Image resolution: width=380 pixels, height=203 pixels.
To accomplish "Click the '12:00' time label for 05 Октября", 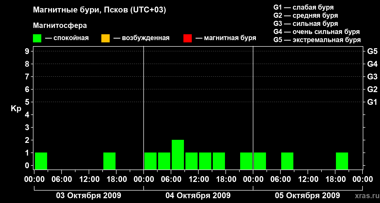I will (x=308, y=179).
